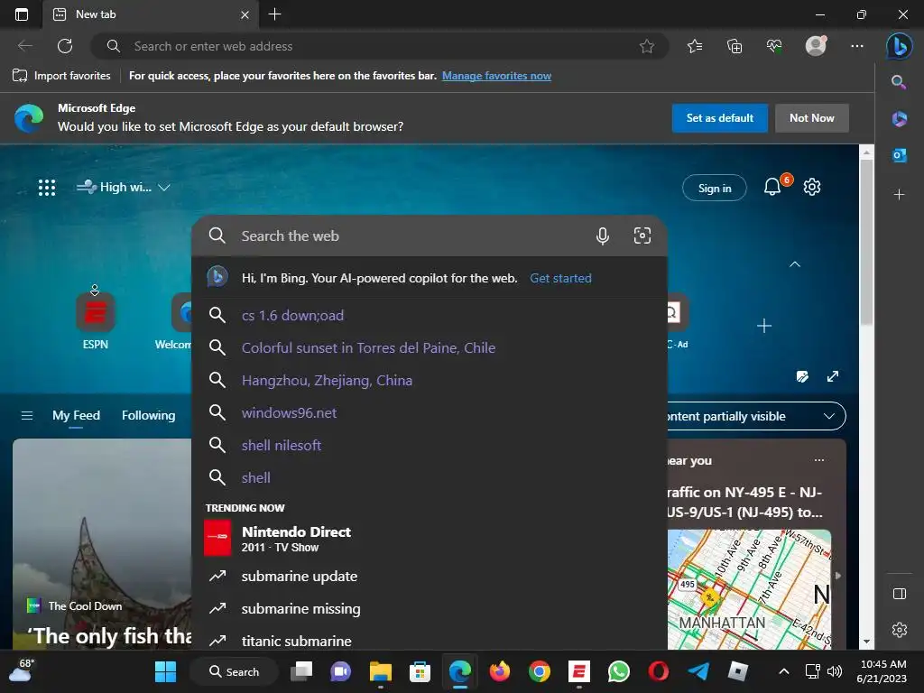Choose suggestion cs 1.6 down;oad

[x=429, y=315]
